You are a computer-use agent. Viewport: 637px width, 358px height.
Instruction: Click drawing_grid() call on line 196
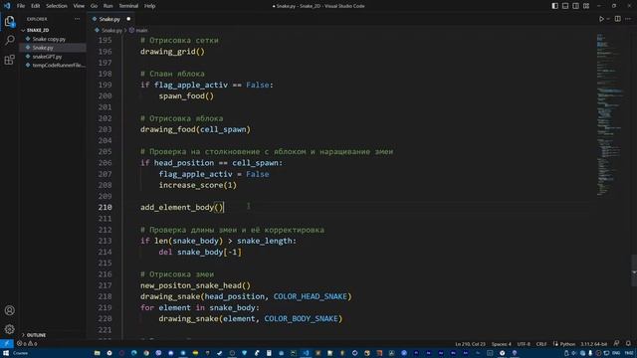tap(172, 52)
